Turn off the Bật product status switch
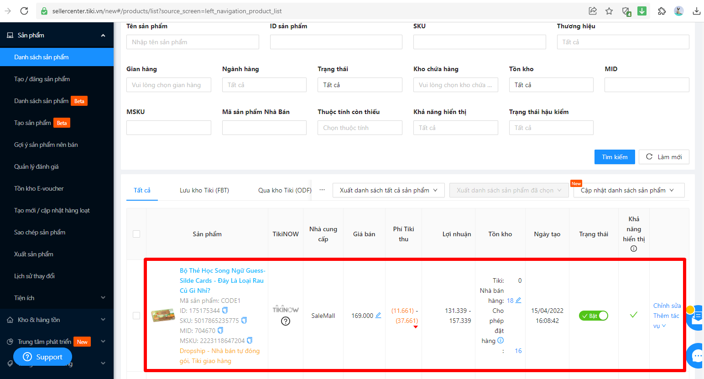The height and width of the screenshot is (379, 704). tap(593, 316)
